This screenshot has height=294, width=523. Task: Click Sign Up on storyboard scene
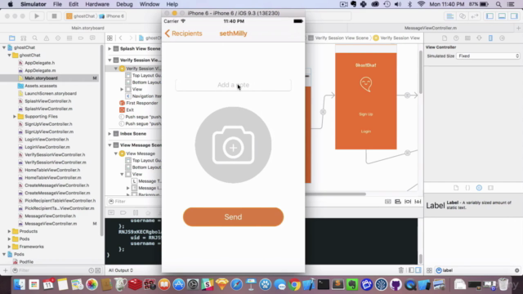pyautogui.click(x=366, y=114)
